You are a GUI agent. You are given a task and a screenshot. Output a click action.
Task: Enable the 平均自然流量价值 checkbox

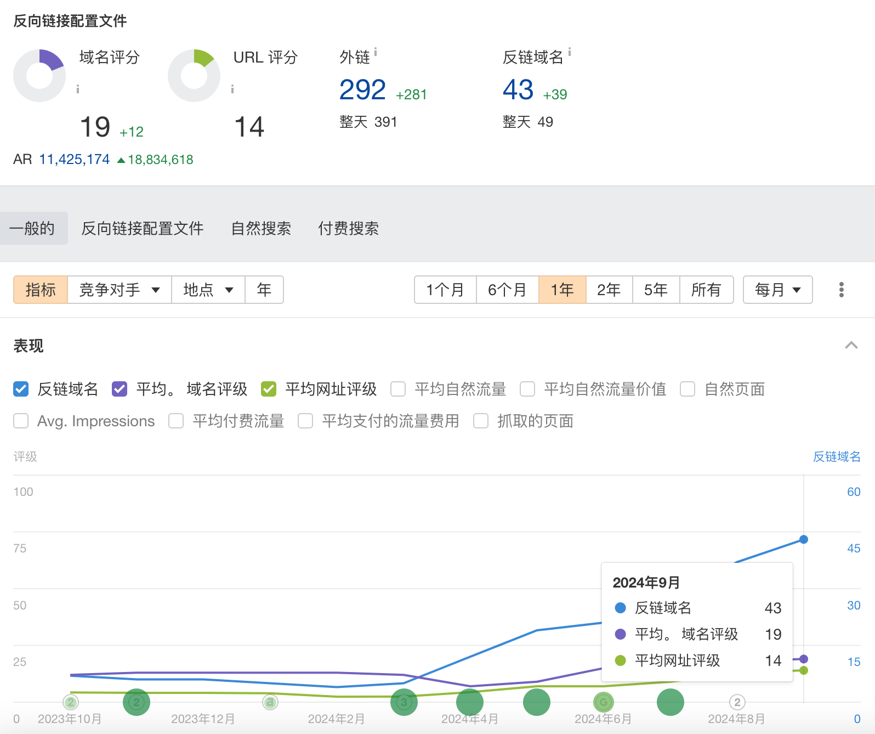(x=527, y=389)
